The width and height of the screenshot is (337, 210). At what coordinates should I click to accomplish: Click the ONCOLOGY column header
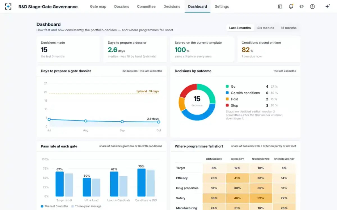[237, 159]
